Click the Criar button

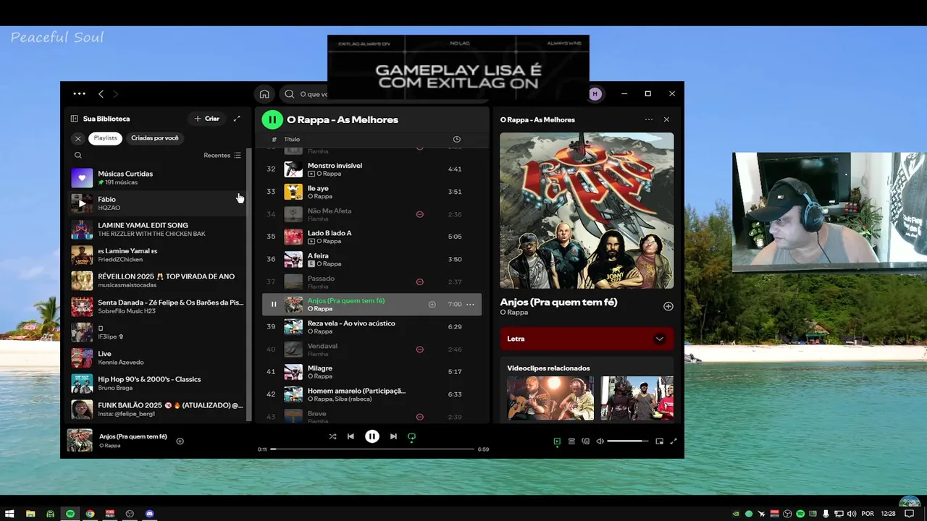(206, 119)
